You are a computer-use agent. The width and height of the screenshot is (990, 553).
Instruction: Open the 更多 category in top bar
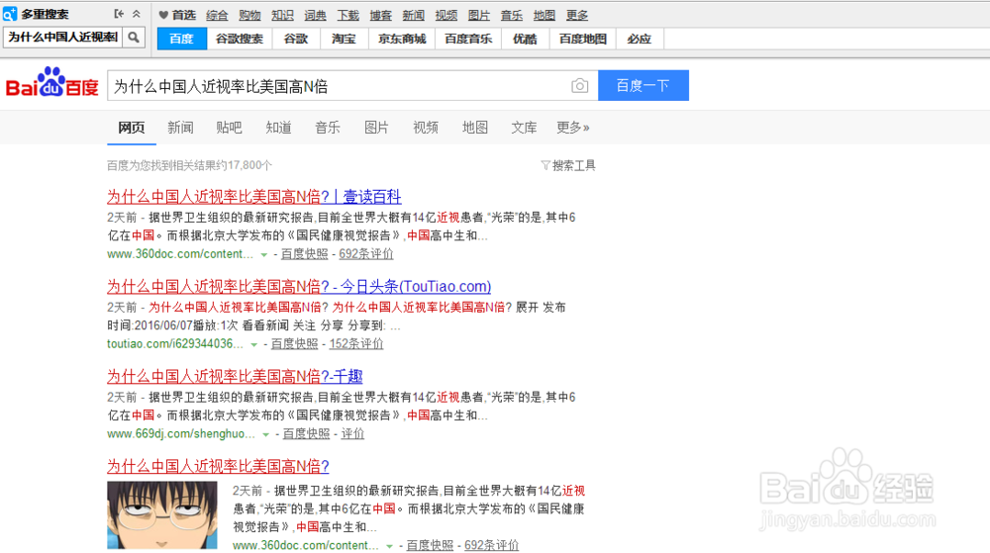click(x=577, y=15)
